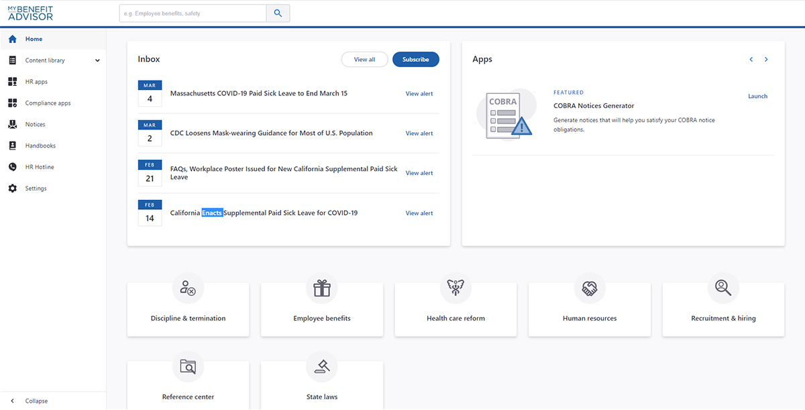Screen dimensions: 805x410
Task: Open HR apps in the sidebar
Action: click(x=36, y=82)
